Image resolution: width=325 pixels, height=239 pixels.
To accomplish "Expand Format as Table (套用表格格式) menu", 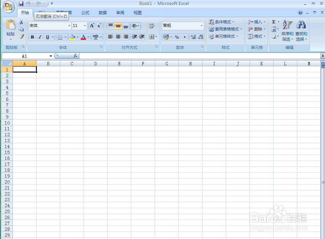I will (226, 29).
